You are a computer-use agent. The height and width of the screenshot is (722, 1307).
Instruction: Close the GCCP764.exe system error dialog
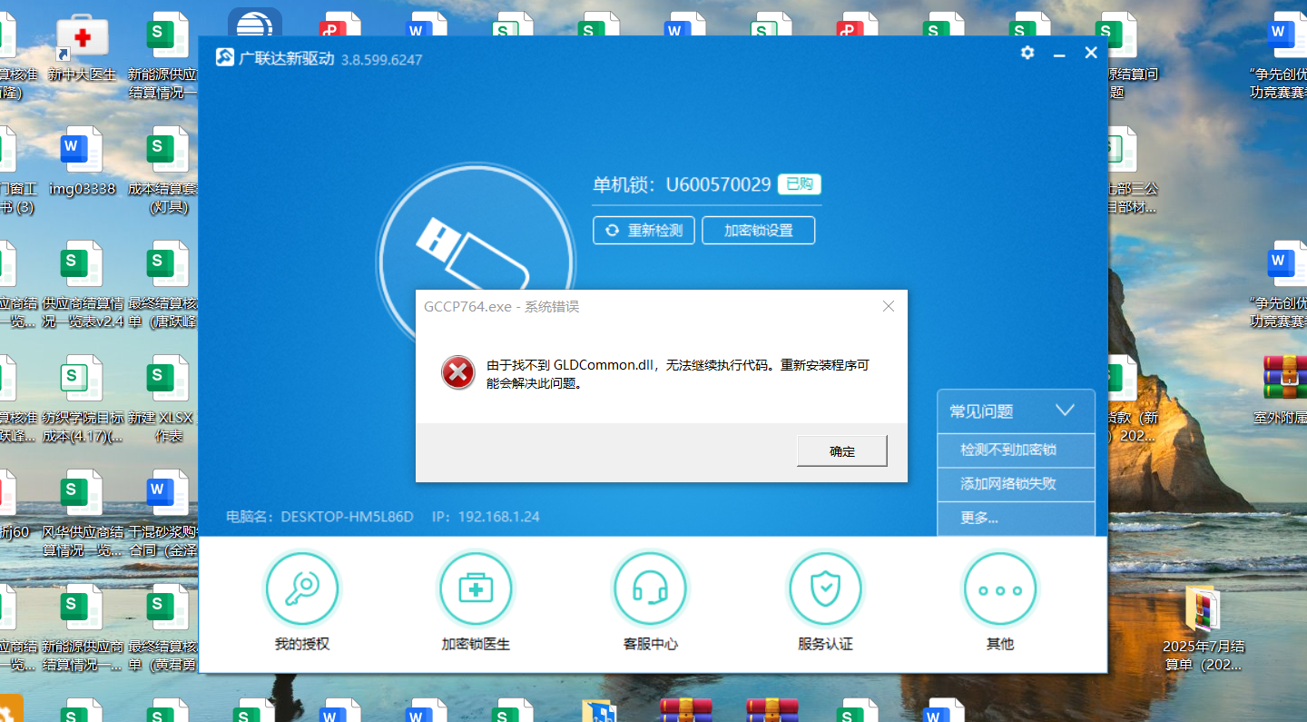click(889, 307)
